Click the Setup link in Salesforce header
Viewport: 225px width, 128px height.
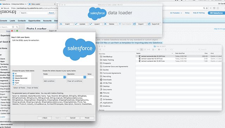[187, 13]
